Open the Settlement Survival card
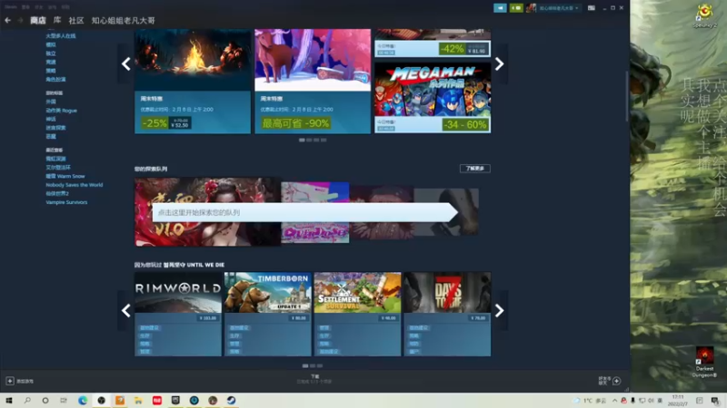Viewport: 727px width, 408px height. coord(357,314)
